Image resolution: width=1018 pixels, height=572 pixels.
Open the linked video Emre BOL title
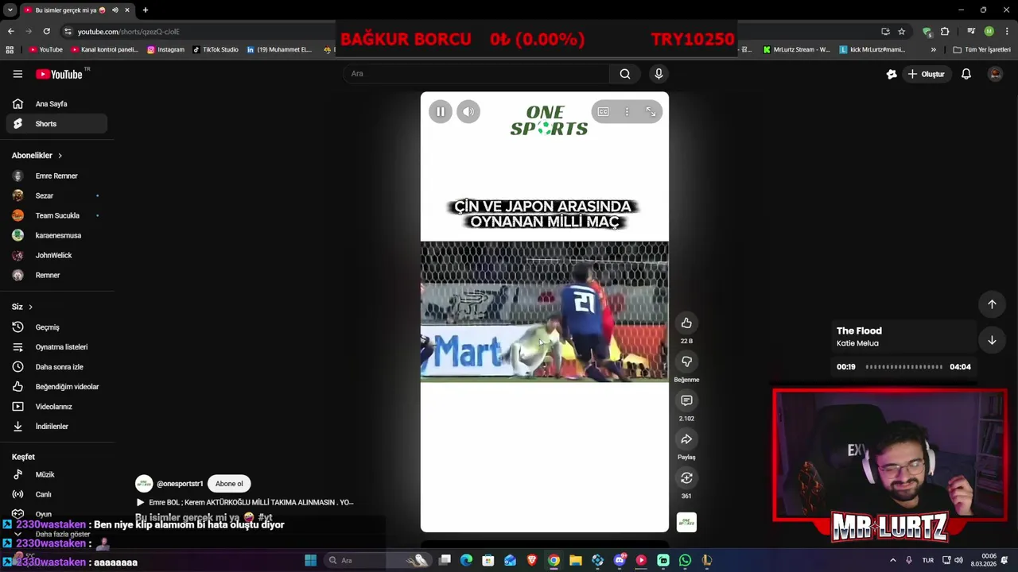(x=251, y=502)
